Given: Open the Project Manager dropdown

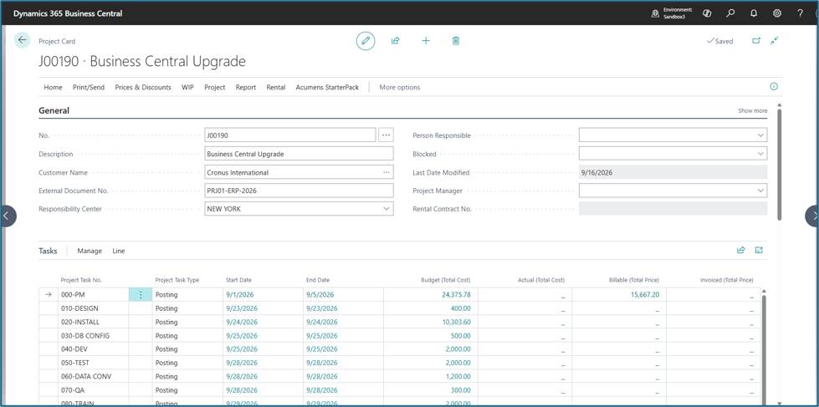Looking at the screenshot, I should (760, 191).
